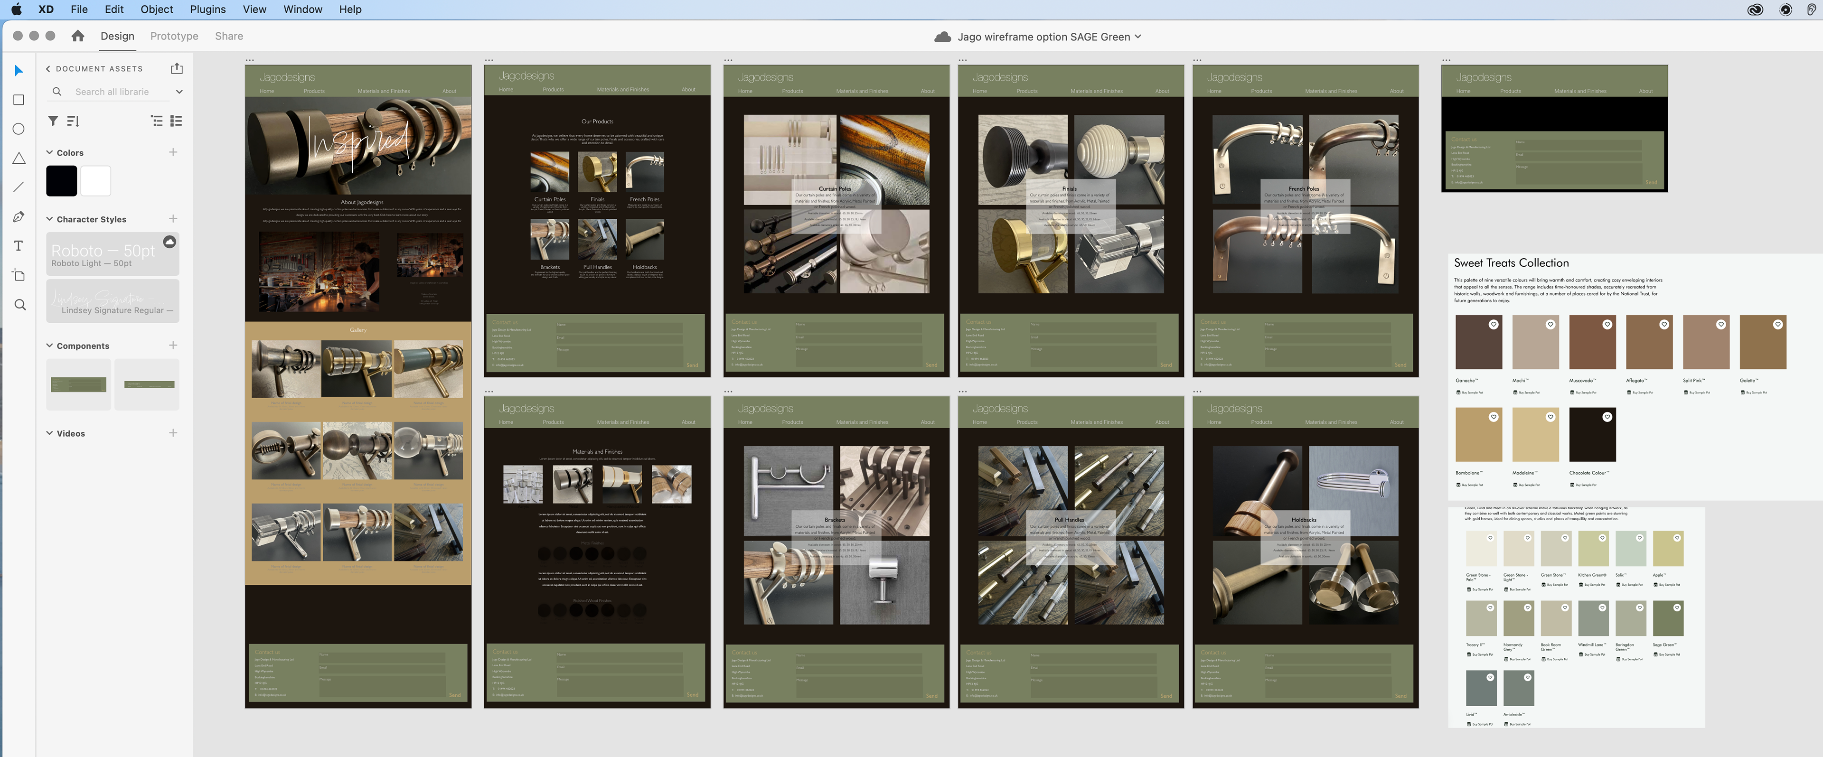Toggle heart on Galette swatch
1823x757 pixels.
[1777, 325]
